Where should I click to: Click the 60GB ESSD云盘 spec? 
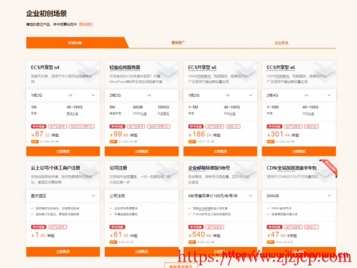click(139, 110)
